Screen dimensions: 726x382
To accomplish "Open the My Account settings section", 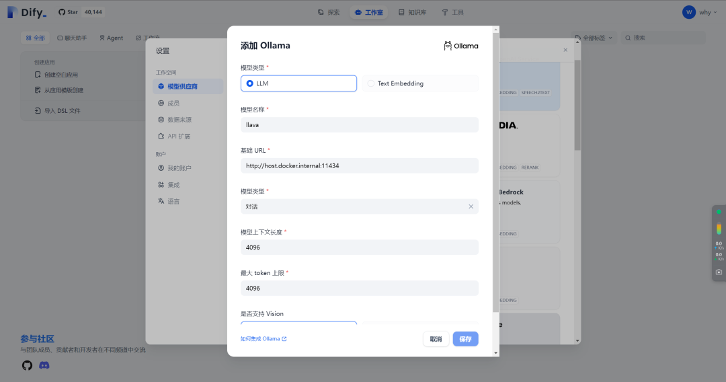I will 188,168.
